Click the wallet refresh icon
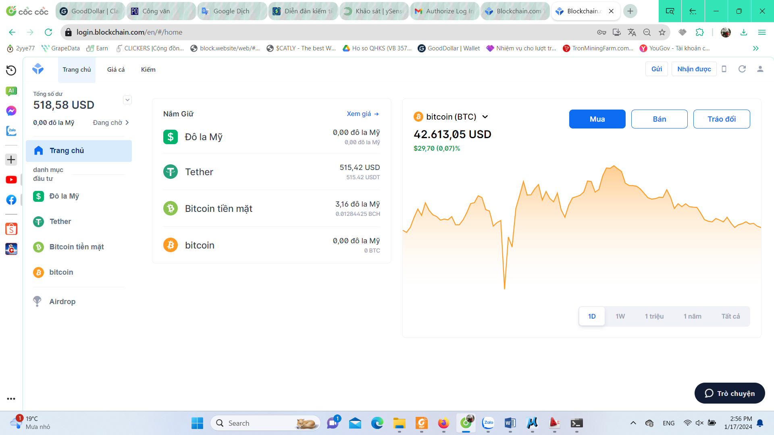774x435 pixels. pyautogui.click(x=742, y=69)
